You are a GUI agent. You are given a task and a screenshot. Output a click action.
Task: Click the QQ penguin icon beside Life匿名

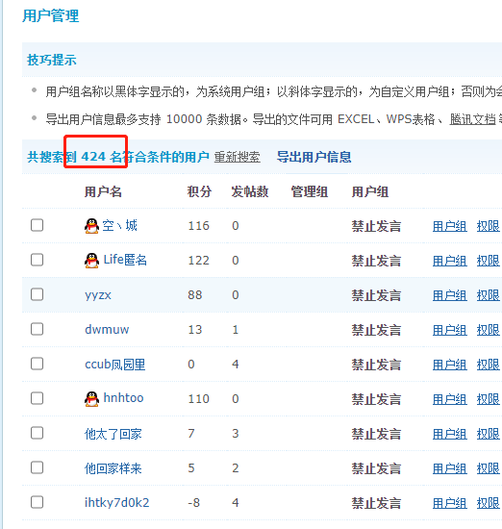91,260
